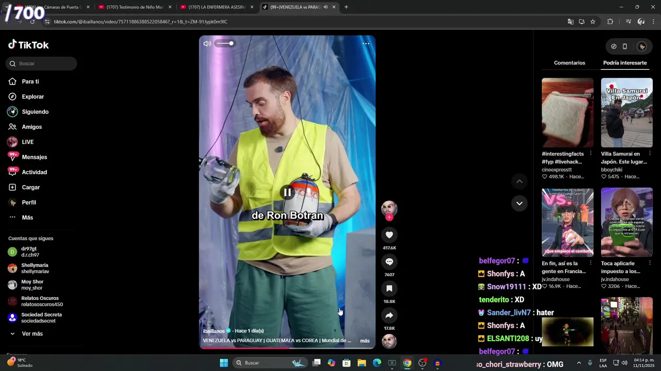This screenshot has height=371, width=661.
Task: Click the Chrome translate page icon
Action: coord(571,22)
